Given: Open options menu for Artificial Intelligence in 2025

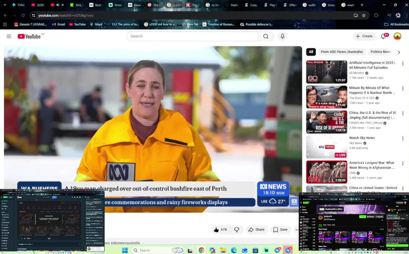Looking at the screenshot, I should tap(403, 64).
